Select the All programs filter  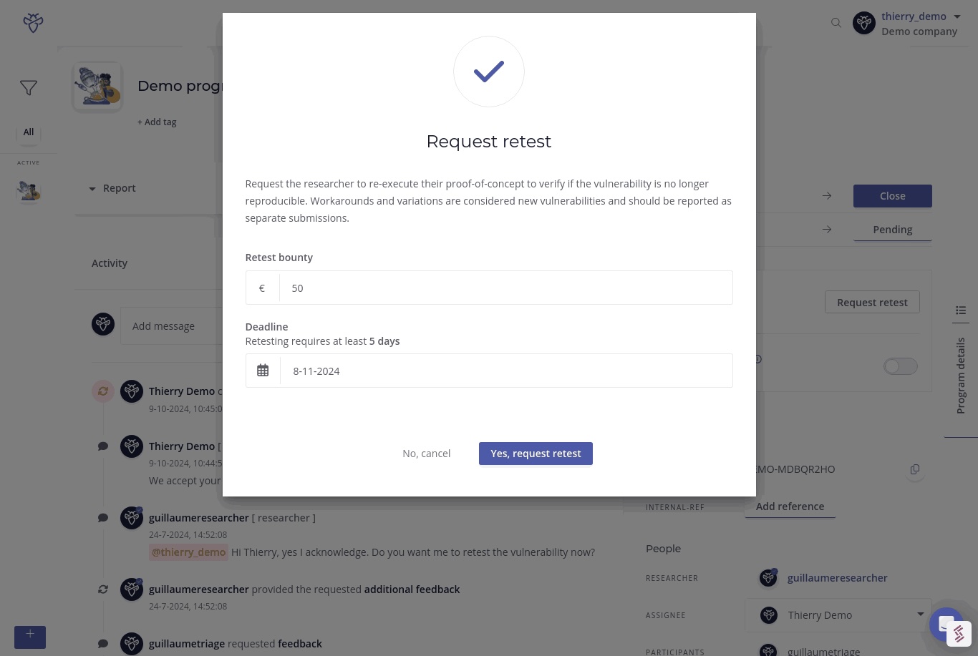pos(29,132)
